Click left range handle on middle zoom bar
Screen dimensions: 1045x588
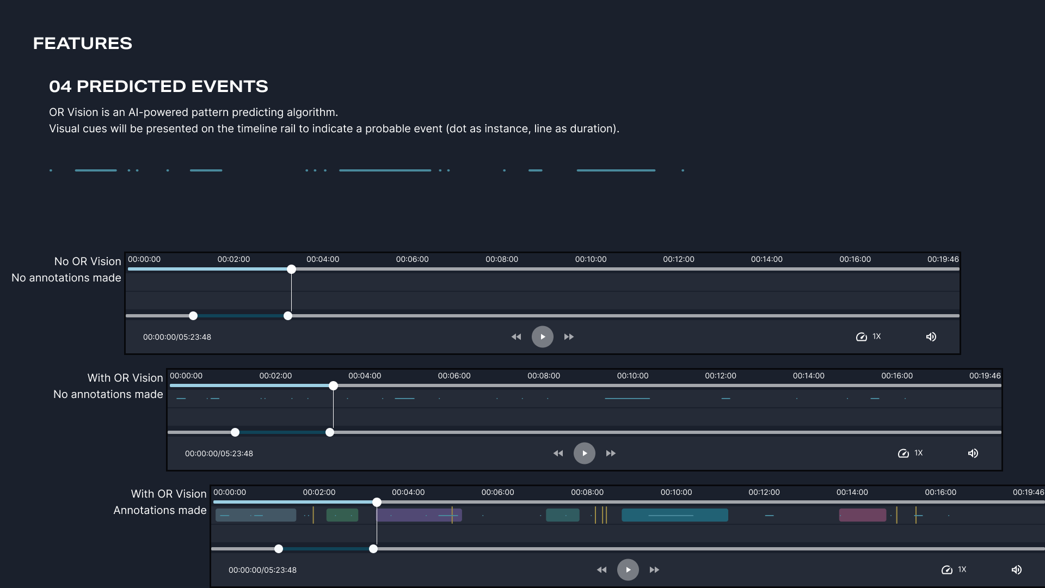[235, 432]
